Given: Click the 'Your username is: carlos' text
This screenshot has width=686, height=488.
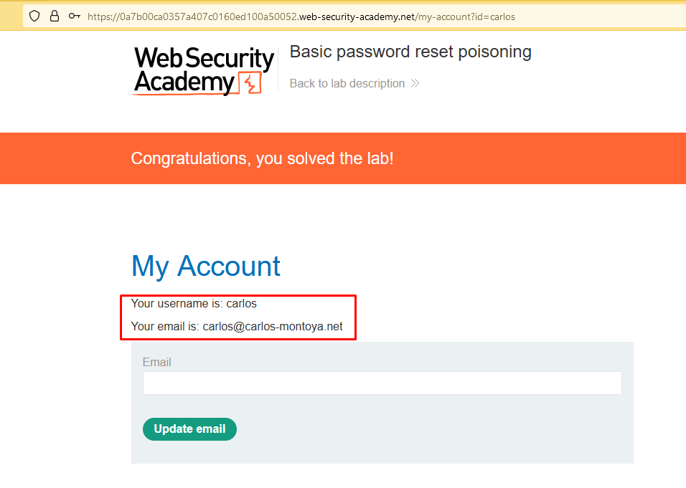Looking at the screenshot, I should (x=194, y=304).
